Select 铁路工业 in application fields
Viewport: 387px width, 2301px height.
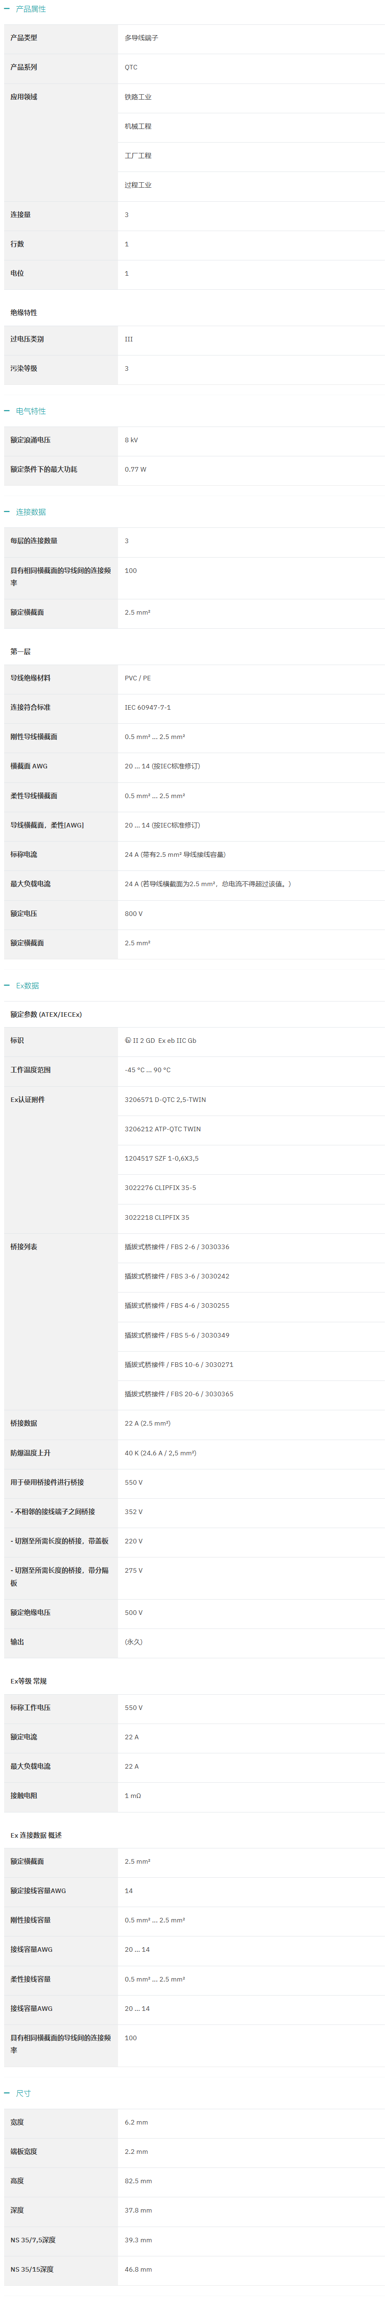click(x=138, y=98)
